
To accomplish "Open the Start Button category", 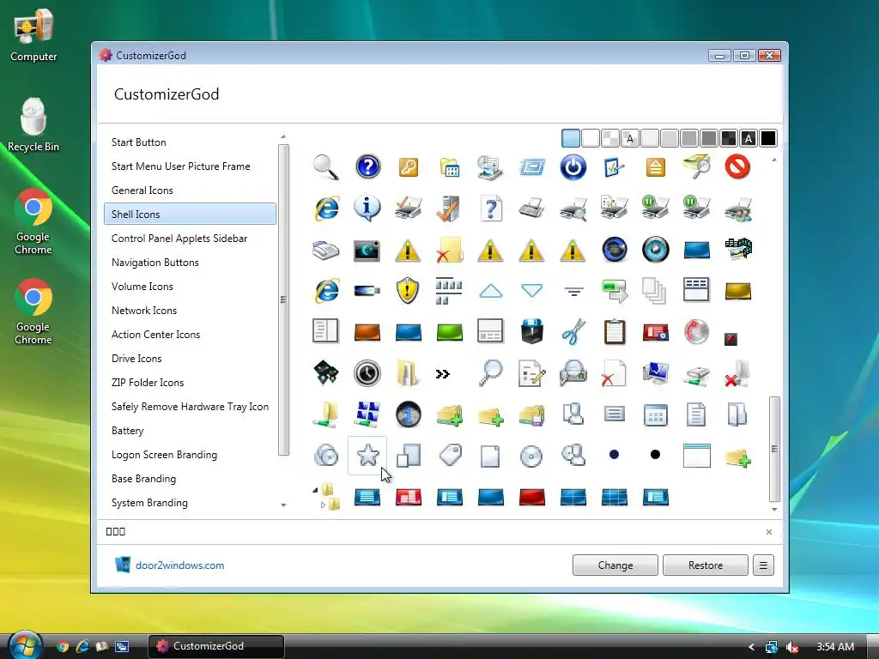I will (190, 142).
